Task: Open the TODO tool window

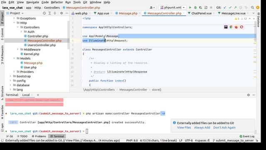Action: pyautogui.click(x=22, y=136)
